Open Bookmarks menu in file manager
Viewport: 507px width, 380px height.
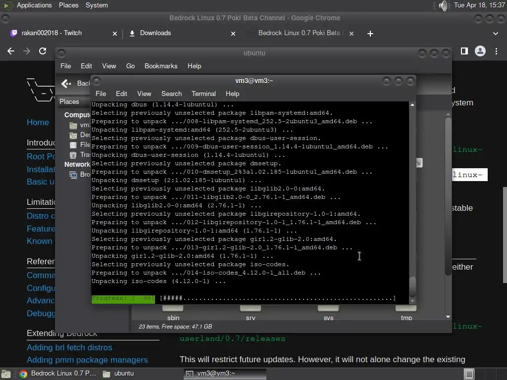click(161, 66)
